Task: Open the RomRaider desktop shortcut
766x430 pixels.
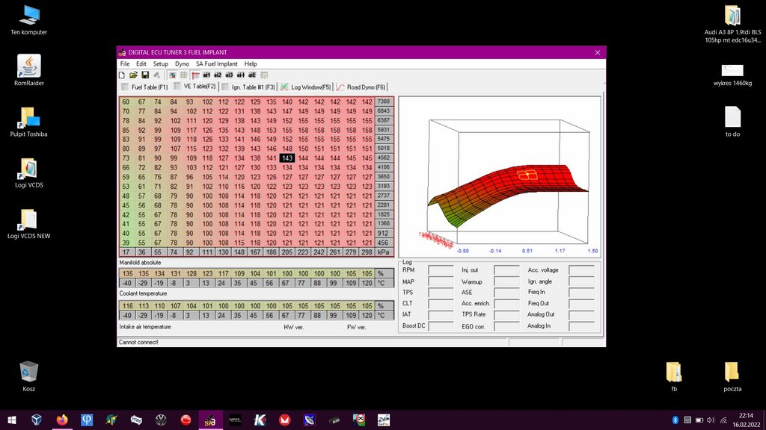Action: tap(29, 70)
